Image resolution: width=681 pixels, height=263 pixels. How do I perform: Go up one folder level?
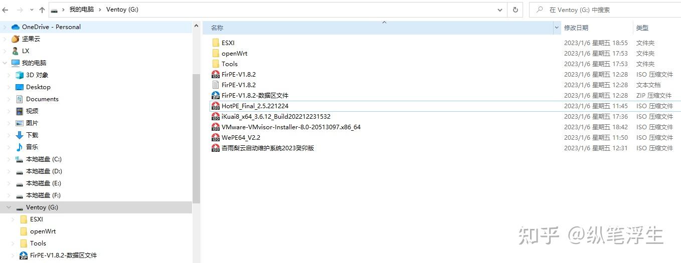[42, 10]
